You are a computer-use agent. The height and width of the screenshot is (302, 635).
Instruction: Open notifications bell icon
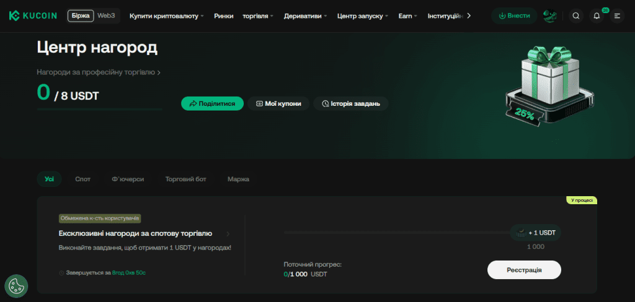point(597,15)
